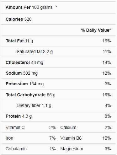
Task: Click the Cobalamin nutrient label
Action: click(x=16, y=149)
